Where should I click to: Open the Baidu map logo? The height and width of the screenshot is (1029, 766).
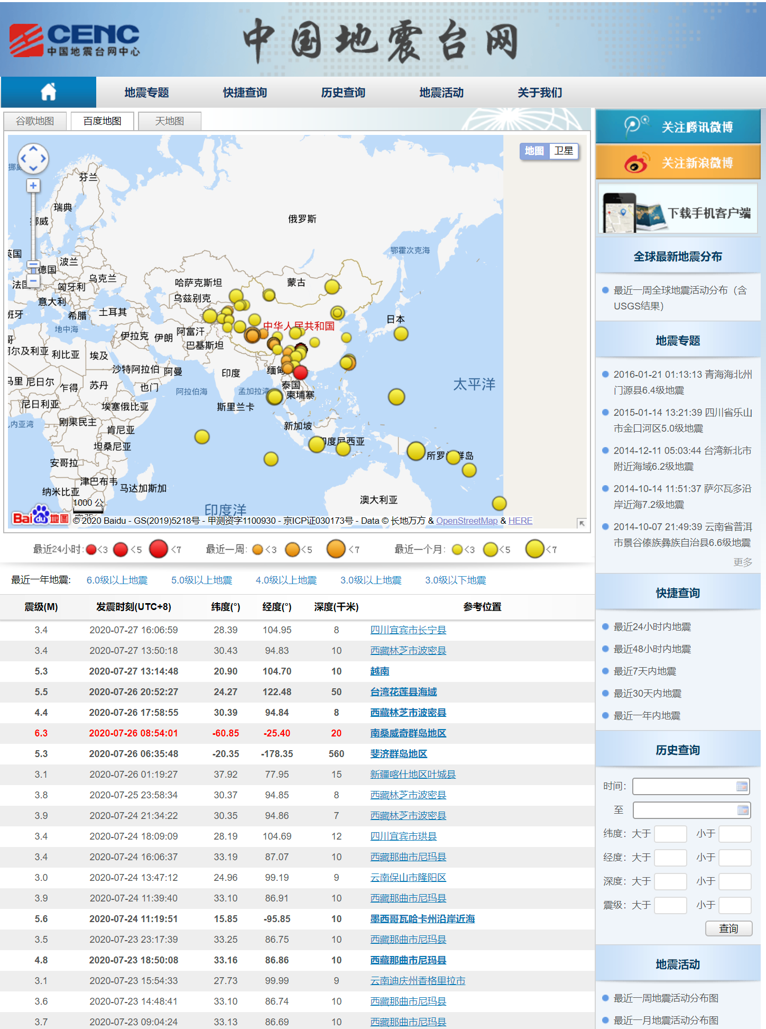tap(41, 515)
